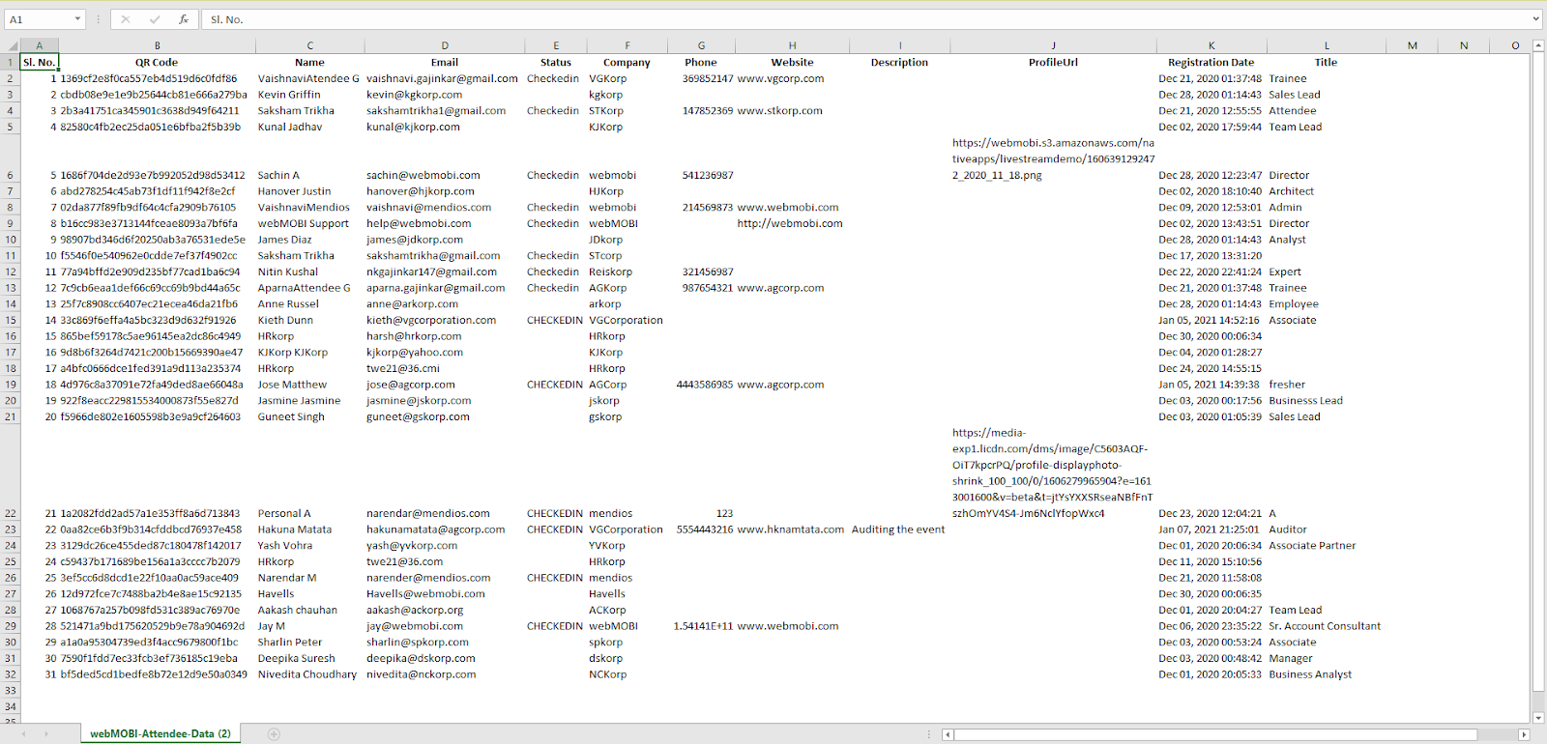Select column O header
1547x744 pixels.
coord(1515,45)
